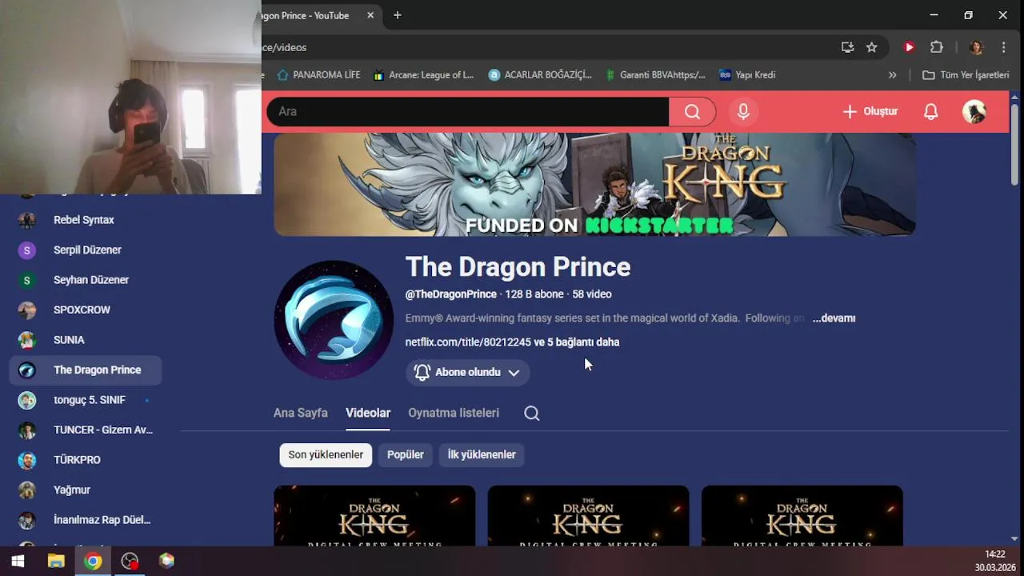Open tonguç 5. SINIF subscription

click(x=86, y=400)
